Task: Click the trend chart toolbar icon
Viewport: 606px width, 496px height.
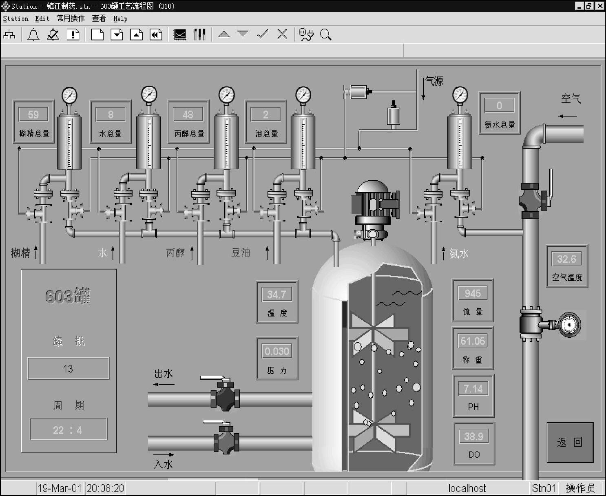Action: click(x=179, y=35)
